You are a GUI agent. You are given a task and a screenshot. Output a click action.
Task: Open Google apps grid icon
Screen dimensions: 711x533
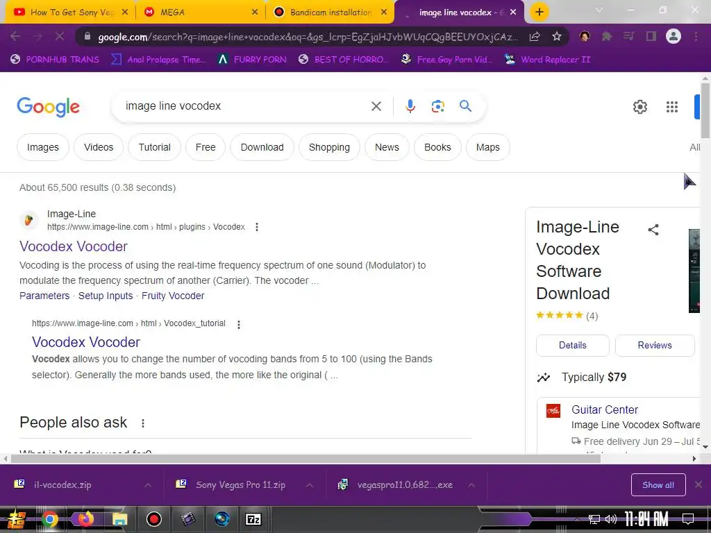pos(671,107)
